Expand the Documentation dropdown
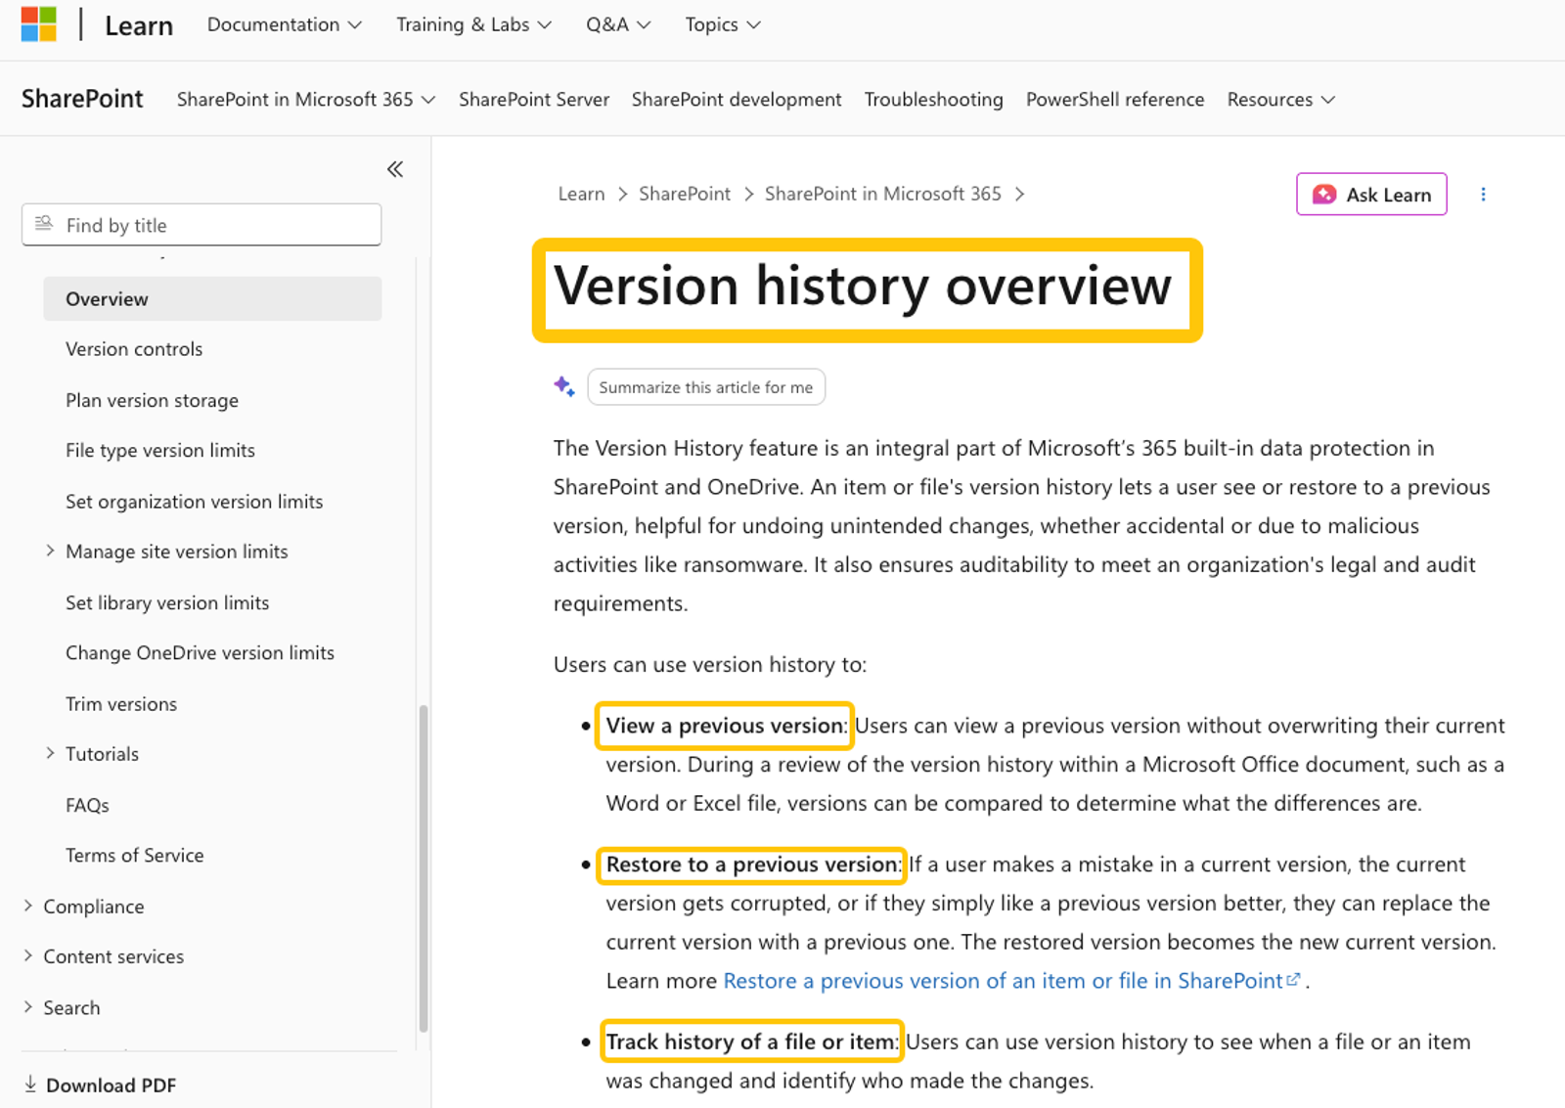Screen dimensions: 1565x1108 click(x=284, y=24)
